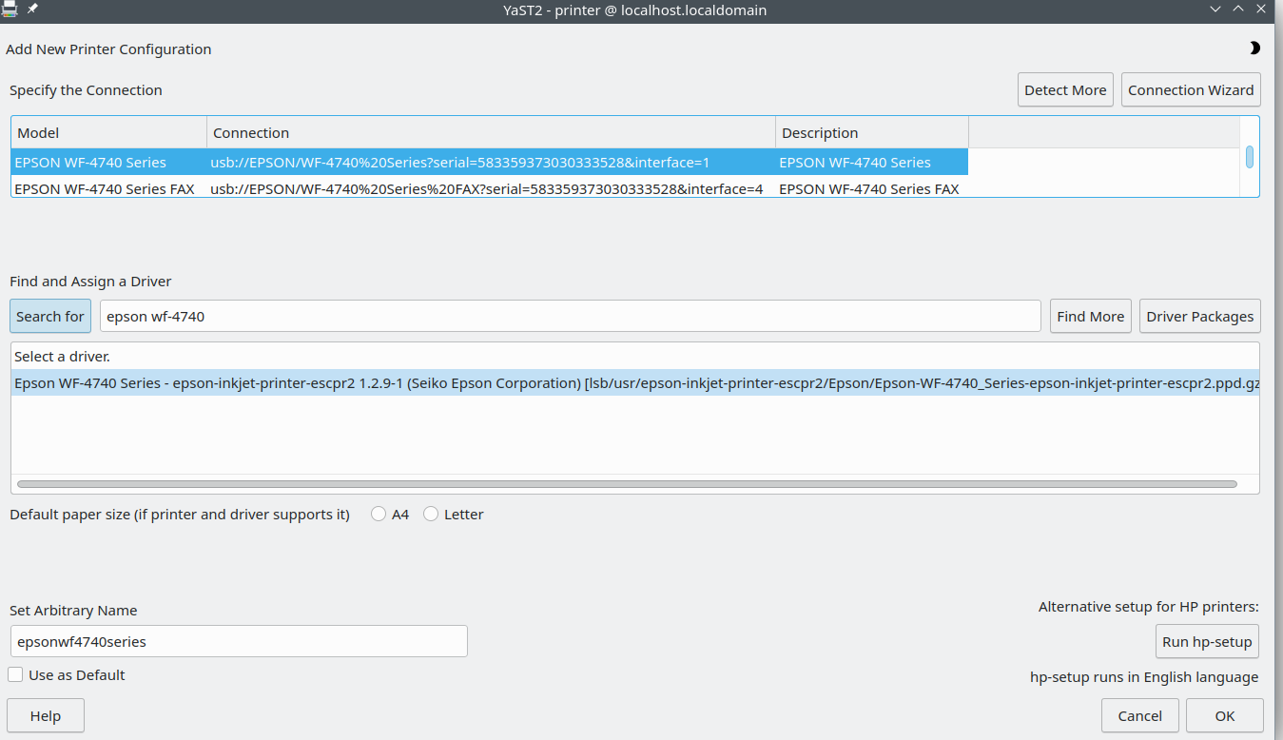Click the Search for button
The image size is (1283, 740).
coord(50,317)
